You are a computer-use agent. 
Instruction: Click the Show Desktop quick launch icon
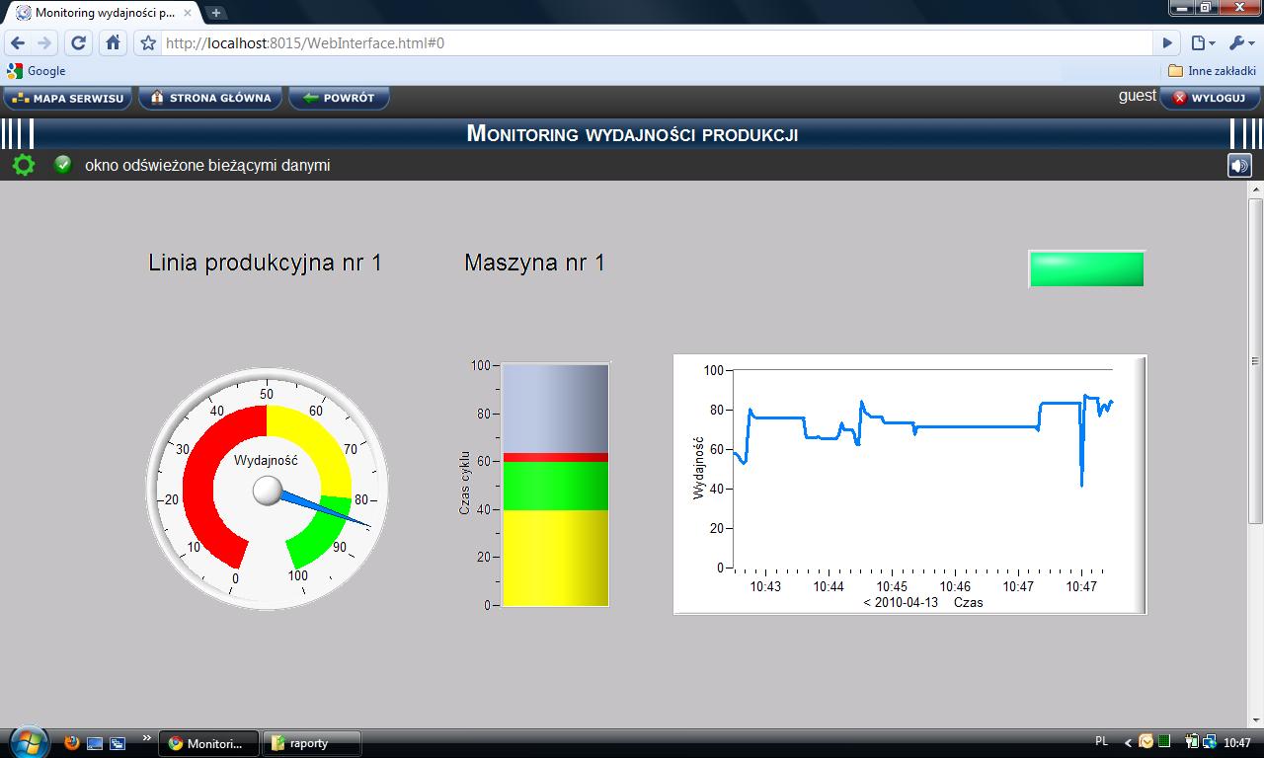(x=95, y=742)
